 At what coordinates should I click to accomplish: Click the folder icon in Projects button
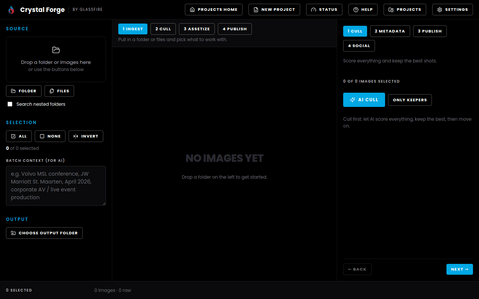click(x=391, y=10)
